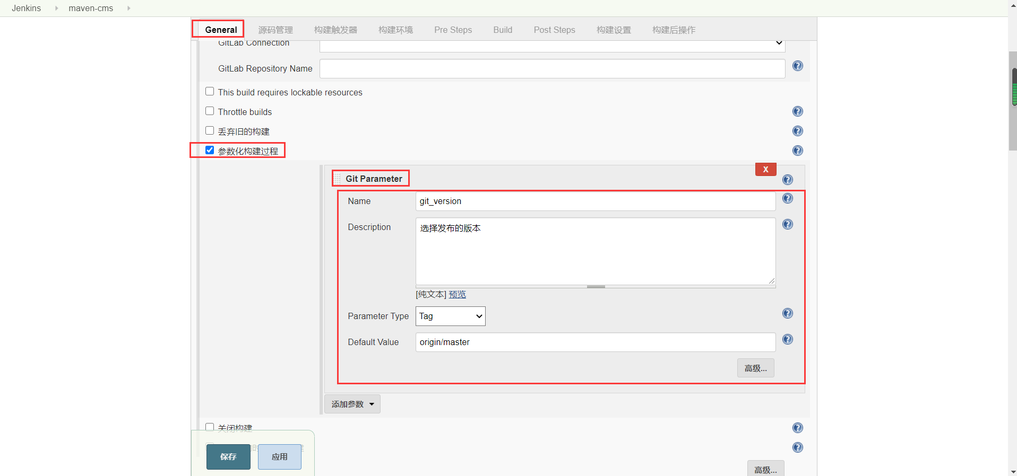Switch to the 构建设置 tab

point(614,30)
